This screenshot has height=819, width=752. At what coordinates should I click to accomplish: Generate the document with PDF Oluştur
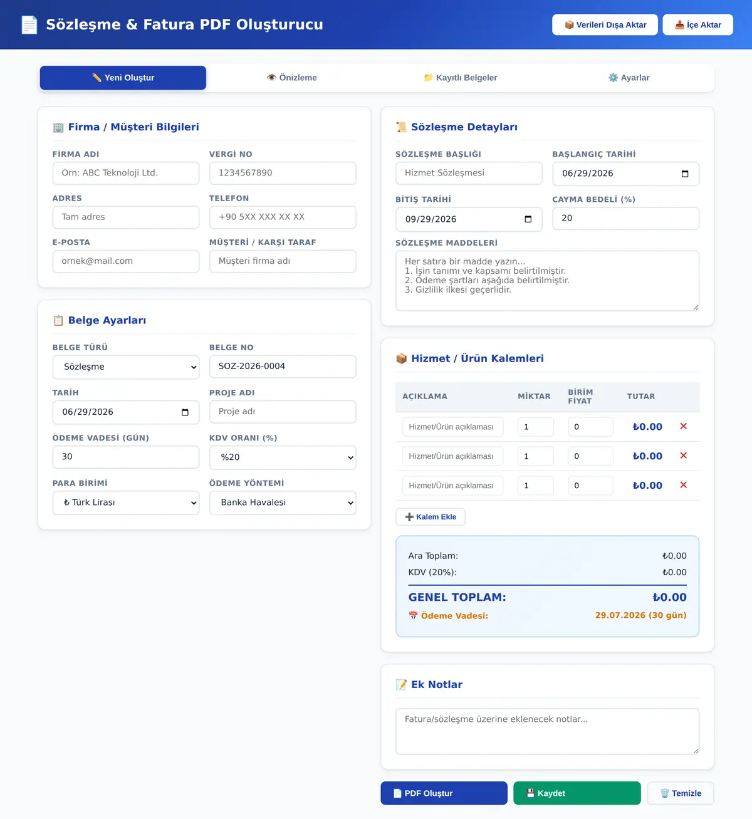pyautogui.click(x=444, y=793)
